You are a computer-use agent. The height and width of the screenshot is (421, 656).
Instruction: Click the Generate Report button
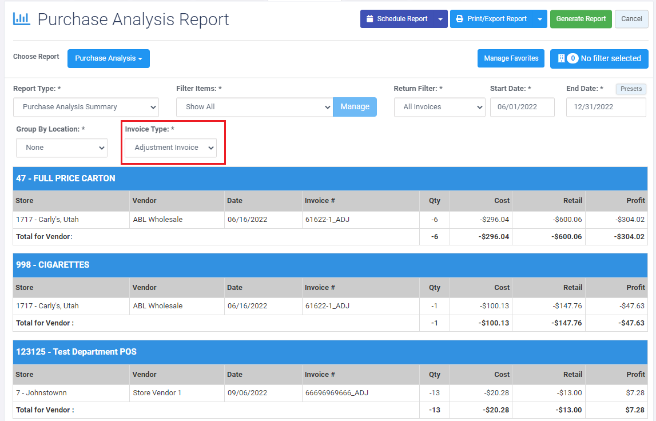(x=581, y=19)
